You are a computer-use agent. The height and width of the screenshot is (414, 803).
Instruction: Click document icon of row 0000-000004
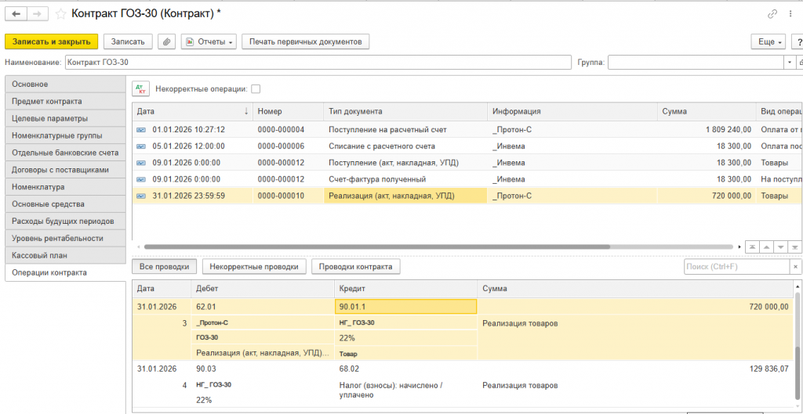[x=141, y=130]
